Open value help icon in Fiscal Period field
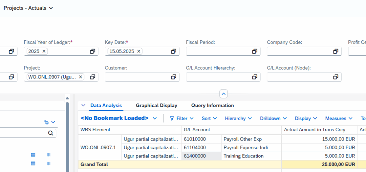The width and height of the screenshot is (366, 172). tap(254, 51)
